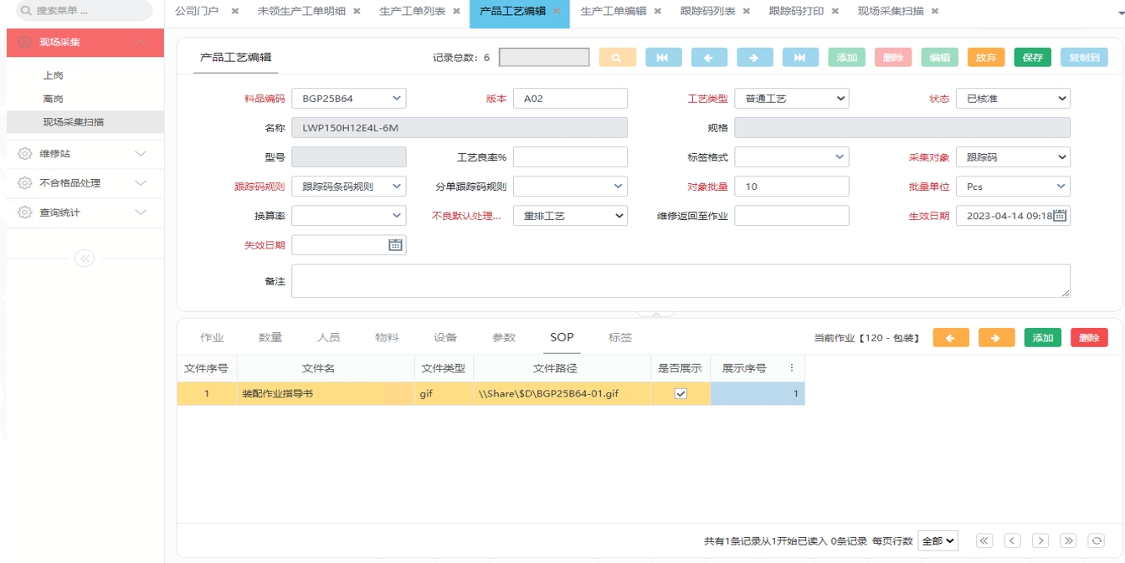The width and height of the screenshot is (1125, 563).
Task: Open the calendar picker for 失效日期
Action: click(x=395, y=245)
